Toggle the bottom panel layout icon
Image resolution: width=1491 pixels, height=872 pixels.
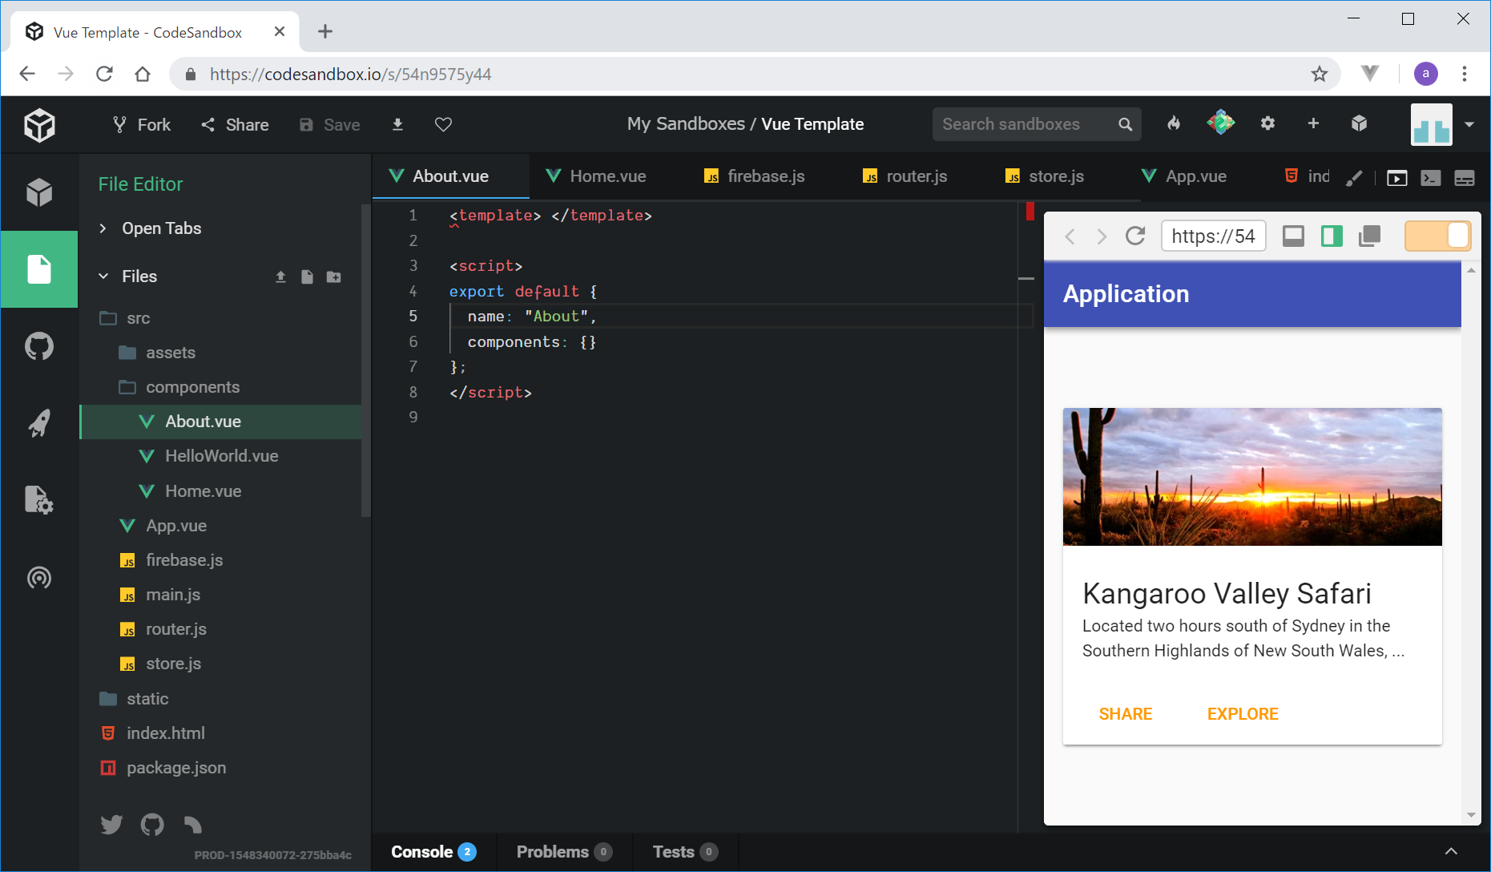(1293, 236)
